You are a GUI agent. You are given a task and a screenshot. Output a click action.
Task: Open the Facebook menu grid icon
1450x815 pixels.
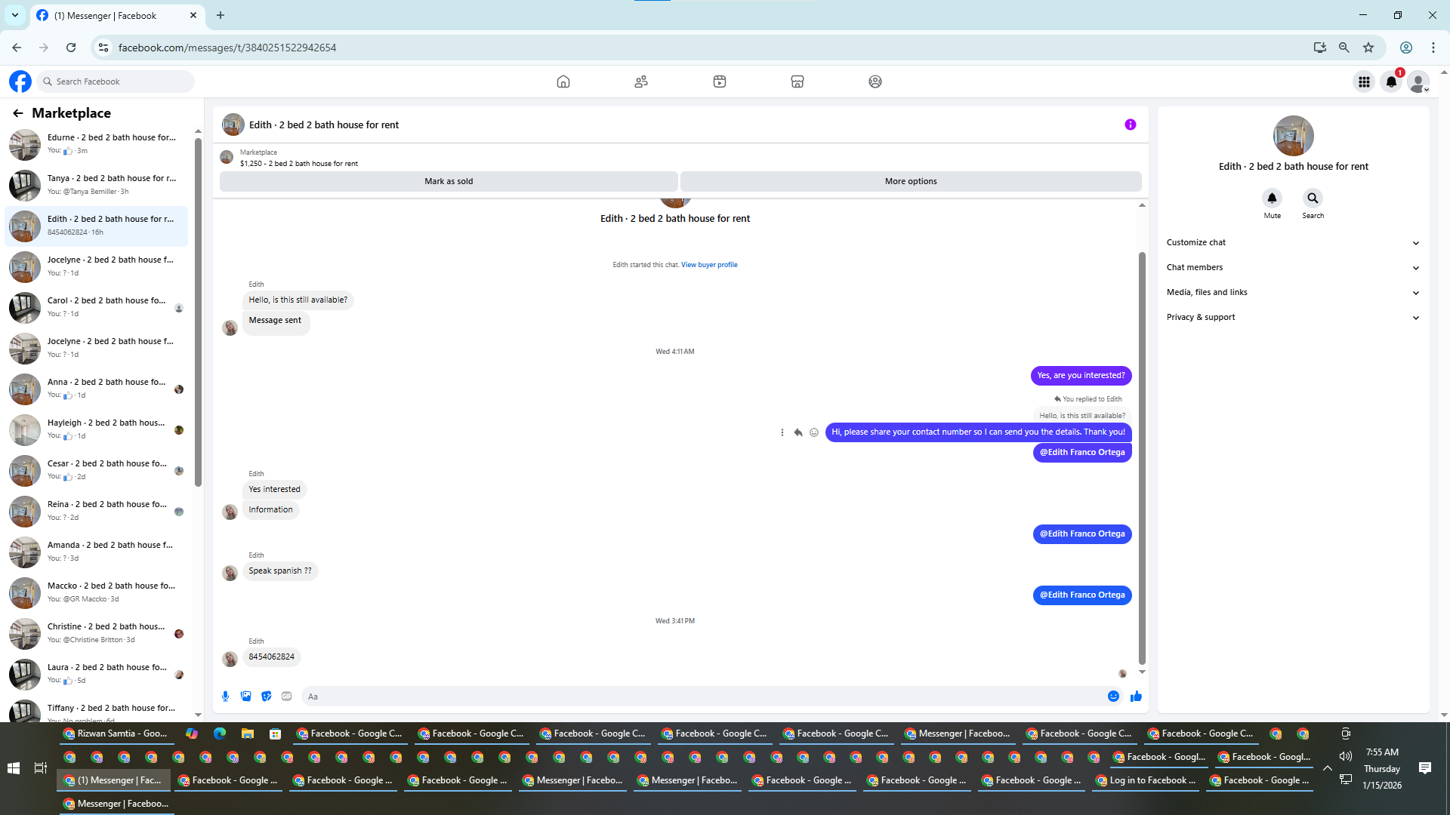(x=1364, y=81)
